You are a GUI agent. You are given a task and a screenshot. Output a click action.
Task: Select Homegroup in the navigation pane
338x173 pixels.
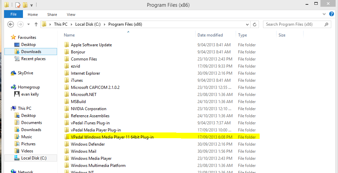pyautogui.click(x=29, y=88)
